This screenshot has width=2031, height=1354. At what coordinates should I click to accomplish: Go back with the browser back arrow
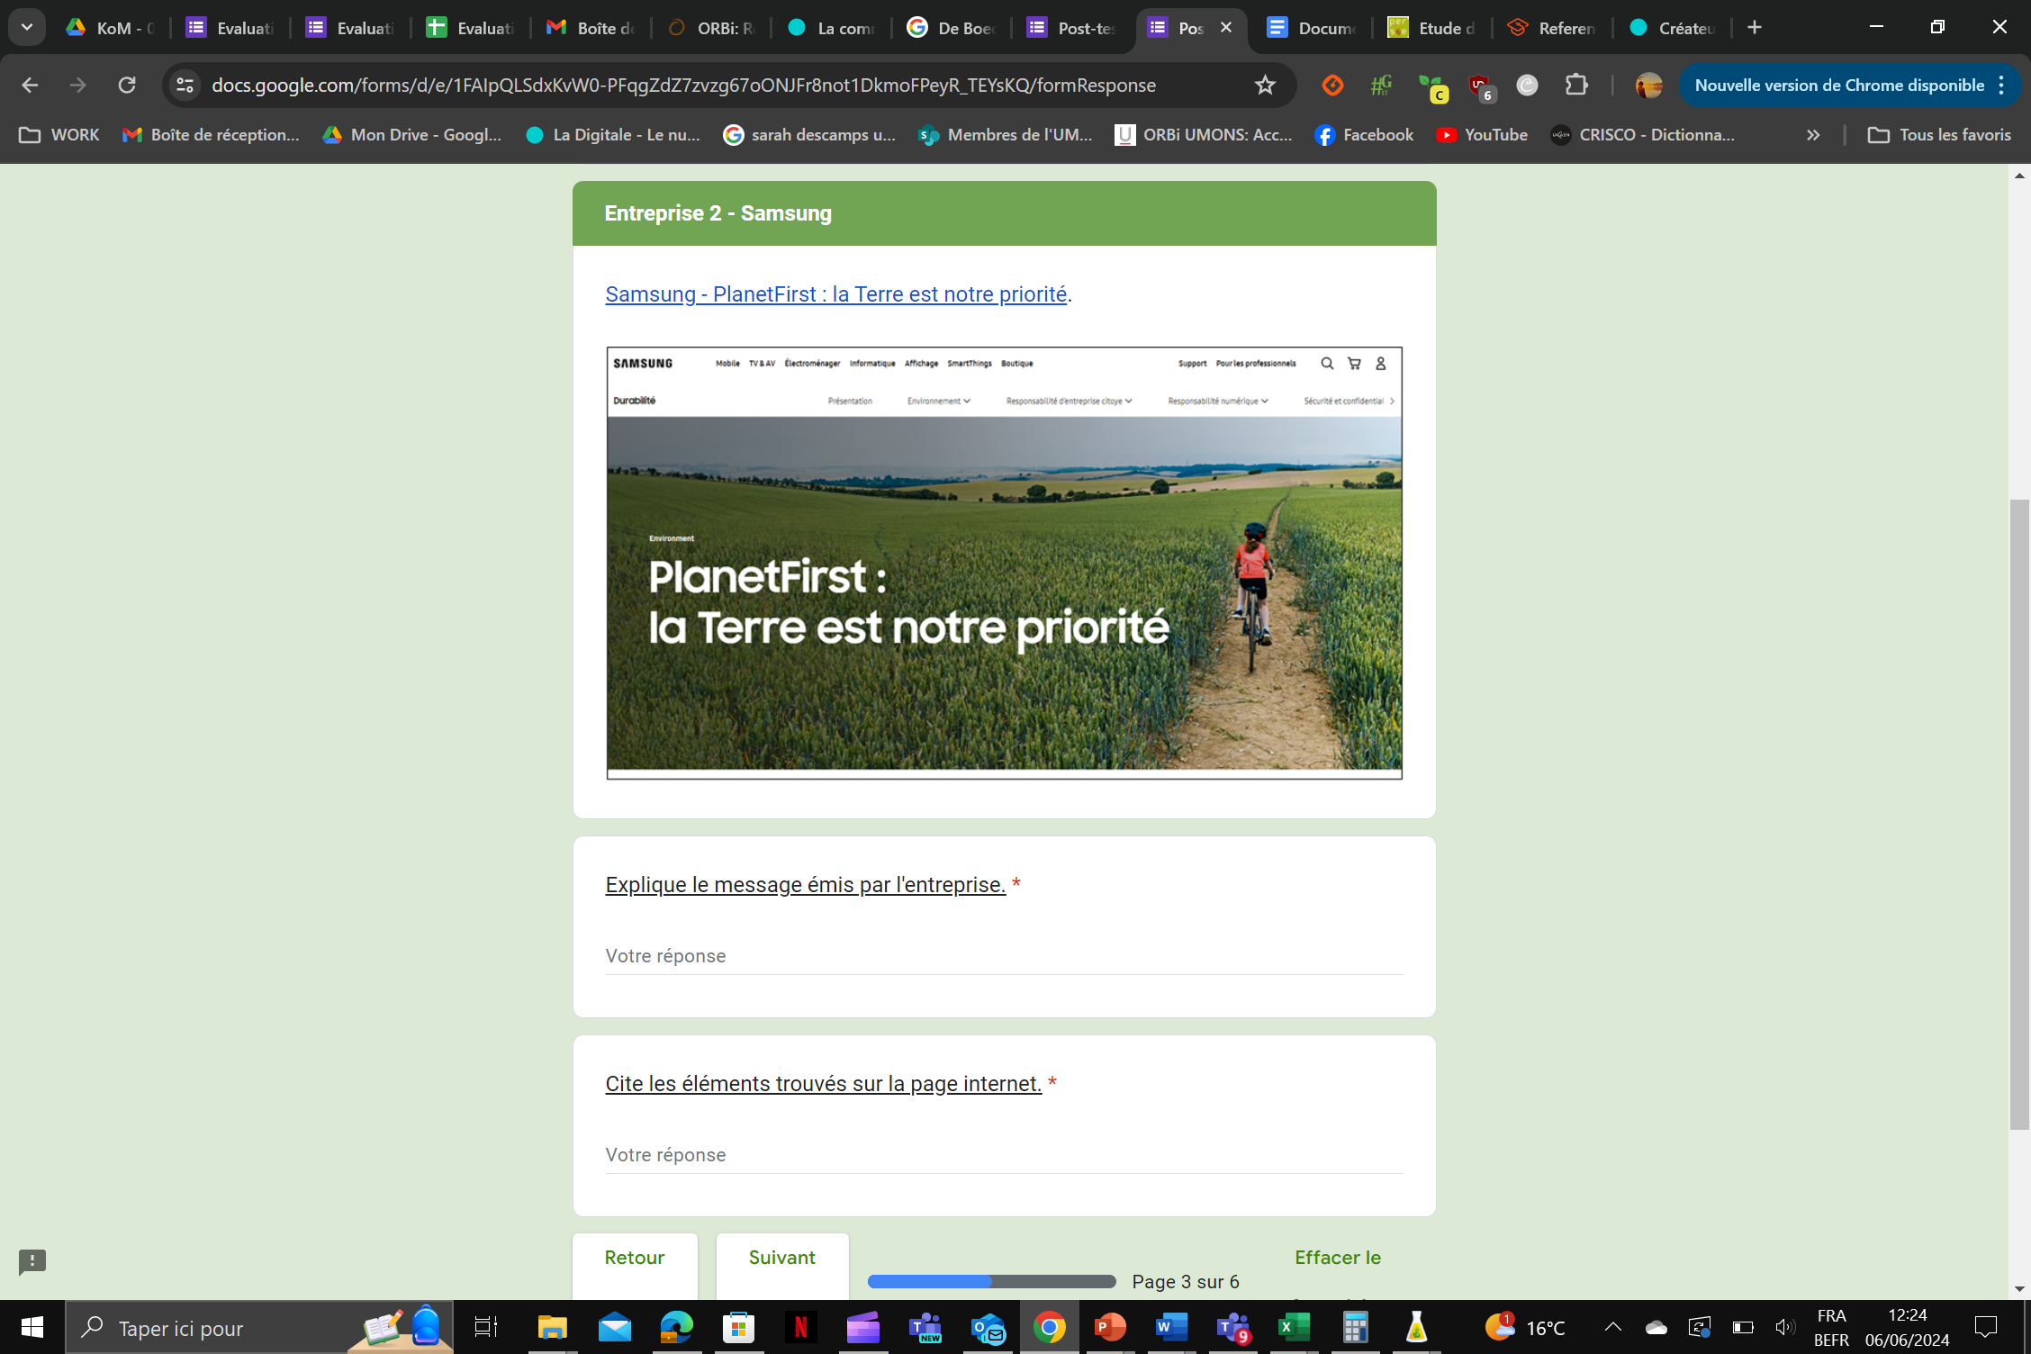tap(30, 85)
